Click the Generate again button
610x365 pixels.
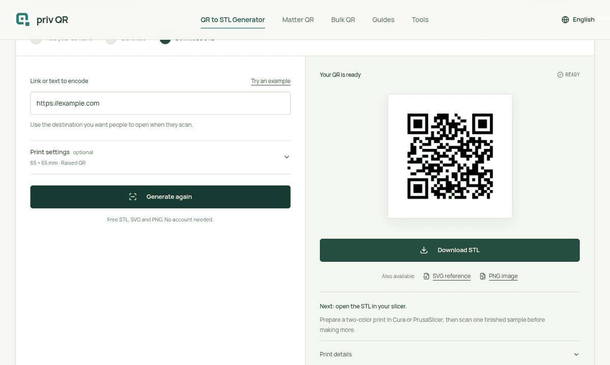coord(160,197)
